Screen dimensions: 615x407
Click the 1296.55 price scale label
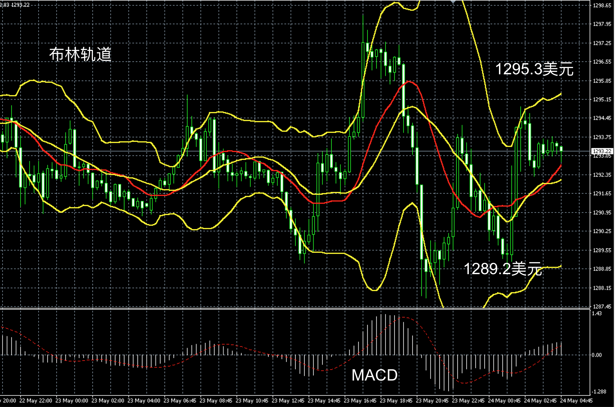[x=602, y=62]
